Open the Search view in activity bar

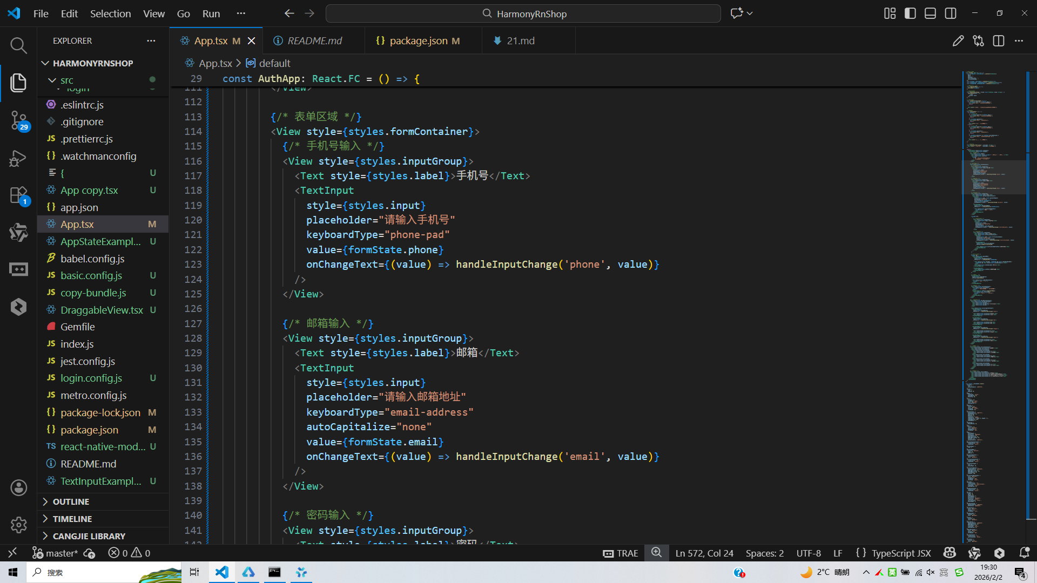pyautogui.click(x=18, y=45)
